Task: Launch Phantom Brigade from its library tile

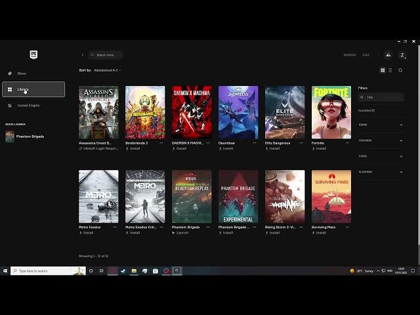Action: pyautogui.click(x=180, y=233)
